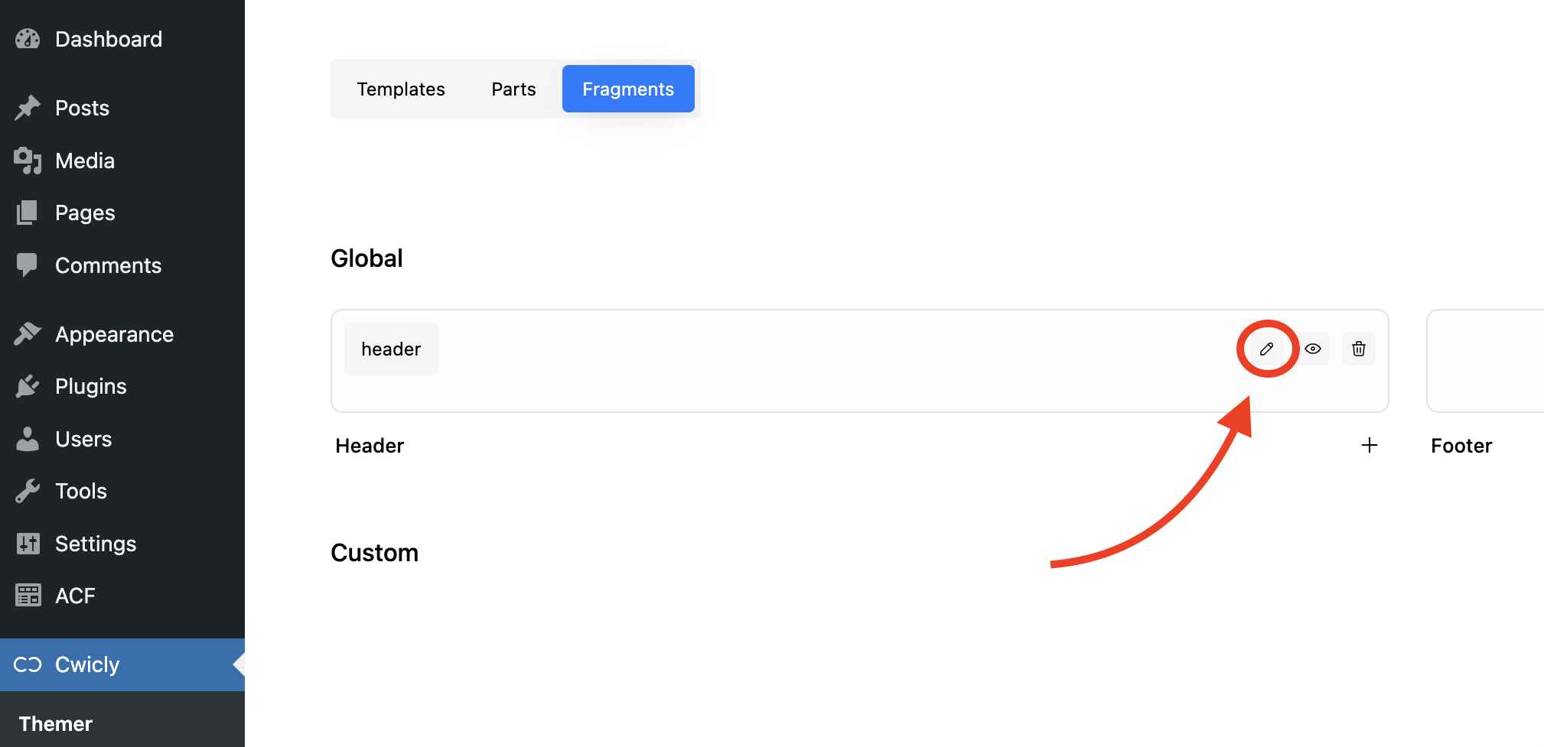1544x747 pixels.
Task: Delete the header fragment with trash icon
Action: coord(1358,349)
